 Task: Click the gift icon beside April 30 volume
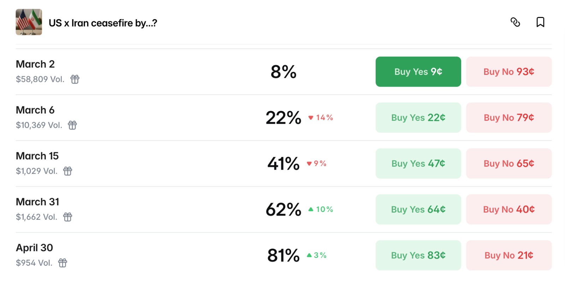pos(63,263)
